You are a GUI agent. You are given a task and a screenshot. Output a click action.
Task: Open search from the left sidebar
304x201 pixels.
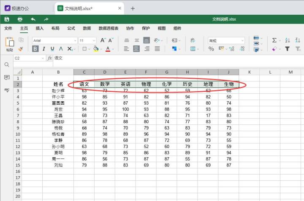pyautogui.click(x=7, y=64)
